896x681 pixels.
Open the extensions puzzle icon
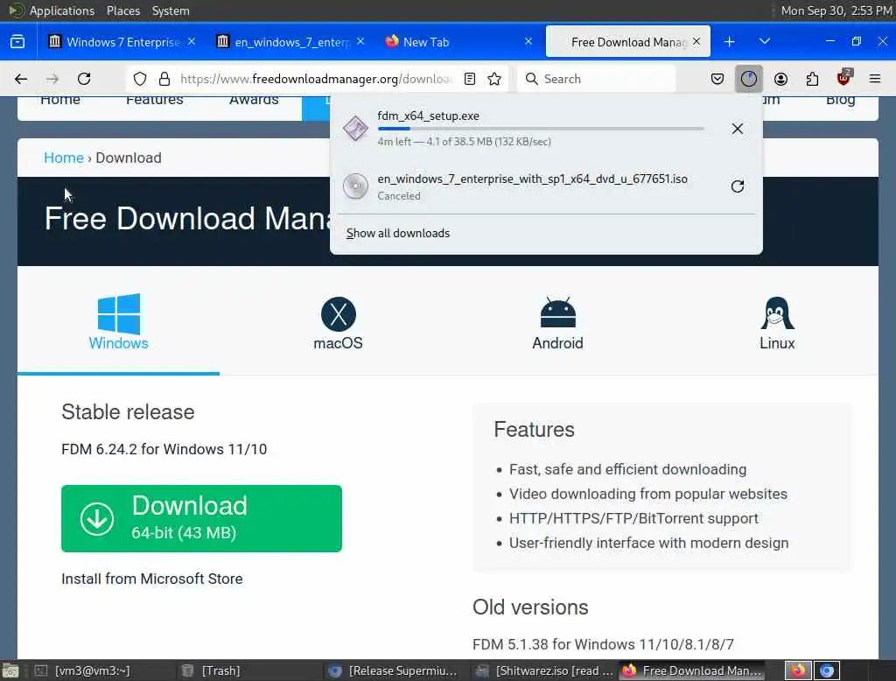click(813, 79)
